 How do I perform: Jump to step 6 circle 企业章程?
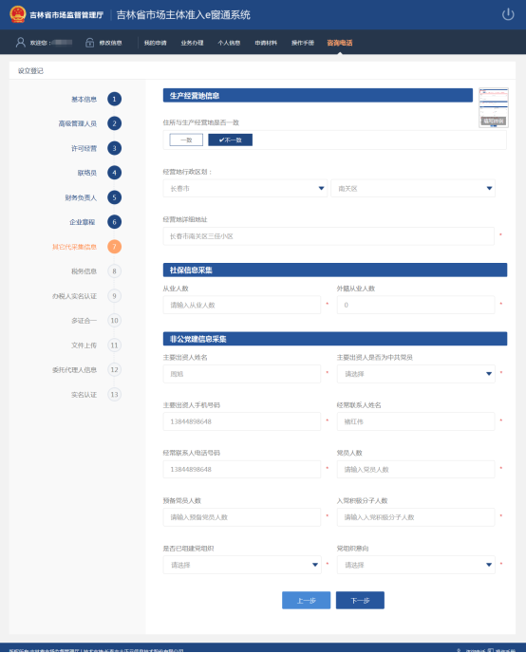115,222
